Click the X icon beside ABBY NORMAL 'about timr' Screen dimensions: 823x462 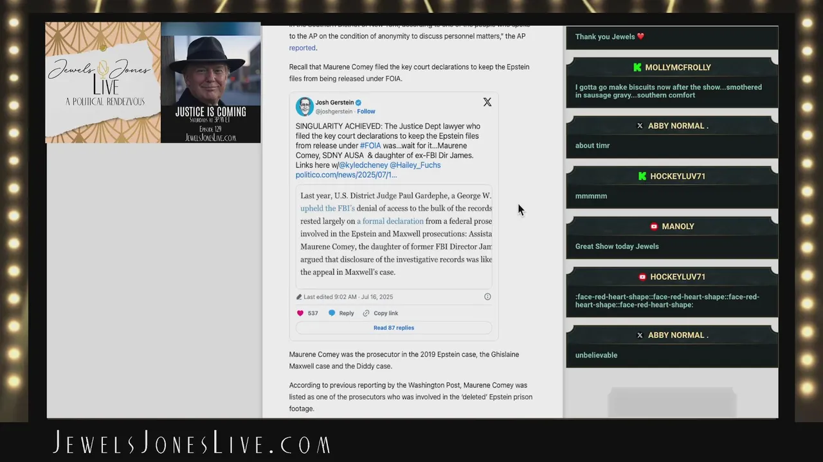pyautogui.click(x=640, y=126)
